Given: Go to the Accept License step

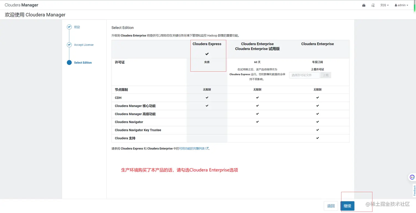Looking at the screenshot, I should [84, 45].
